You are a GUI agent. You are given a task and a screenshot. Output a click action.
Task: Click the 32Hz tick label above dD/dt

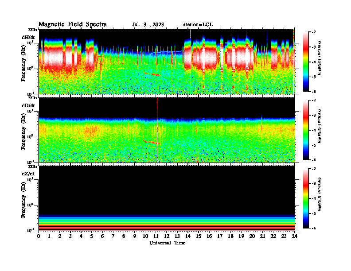[33, 98]
